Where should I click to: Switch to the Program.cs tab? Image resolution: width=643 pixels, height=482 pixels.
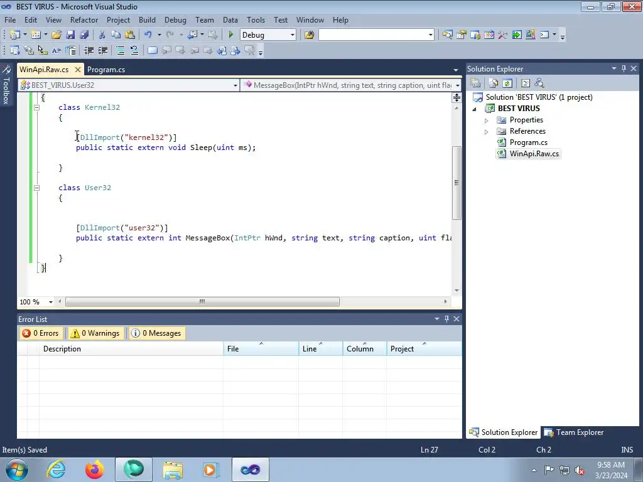click(x=106, y=70)
